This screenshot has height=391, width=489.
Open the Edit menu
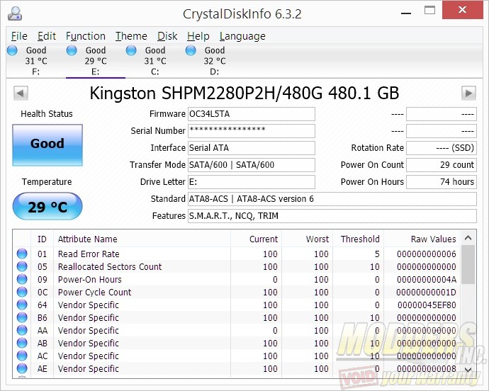47,36
